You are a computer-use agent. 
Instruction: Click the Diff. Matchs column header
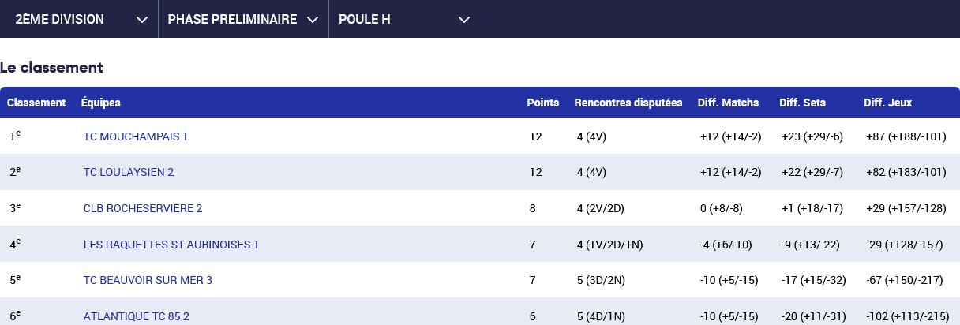[x=728, y=103]
